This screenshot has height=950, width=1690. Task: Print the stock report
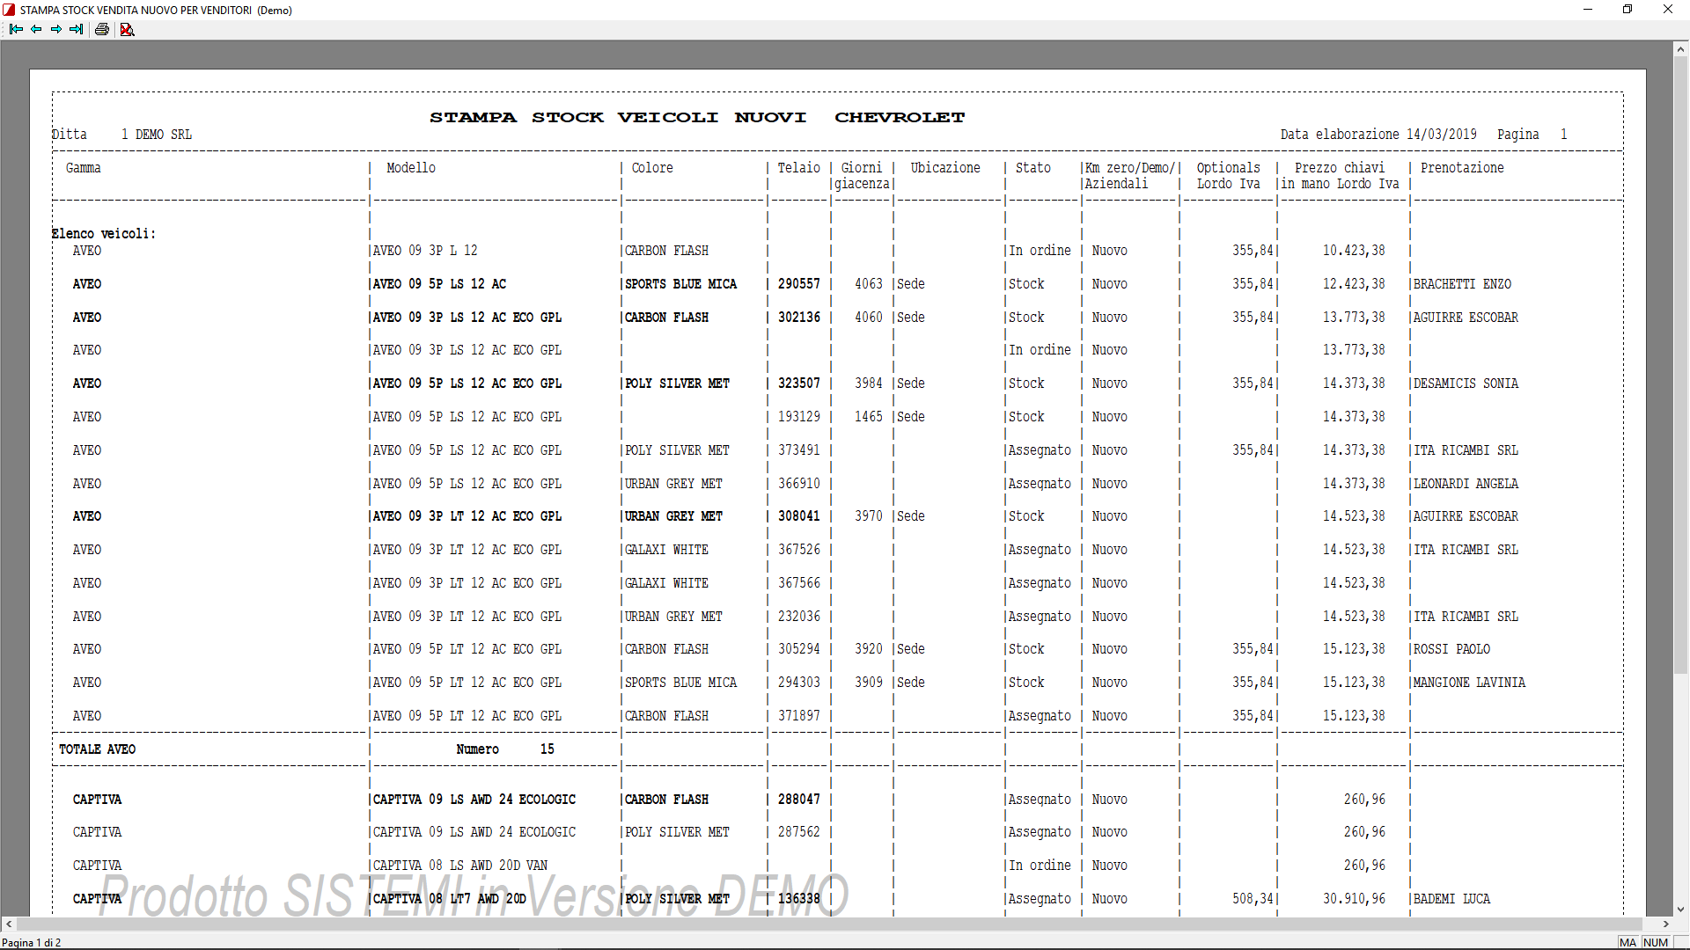[102, 29]
